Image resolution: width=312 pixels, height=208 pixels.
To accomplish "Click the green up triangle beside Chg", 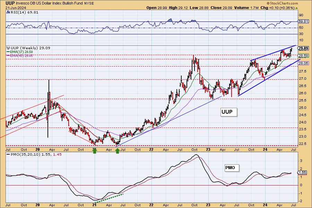I will (x=297, y=8).
